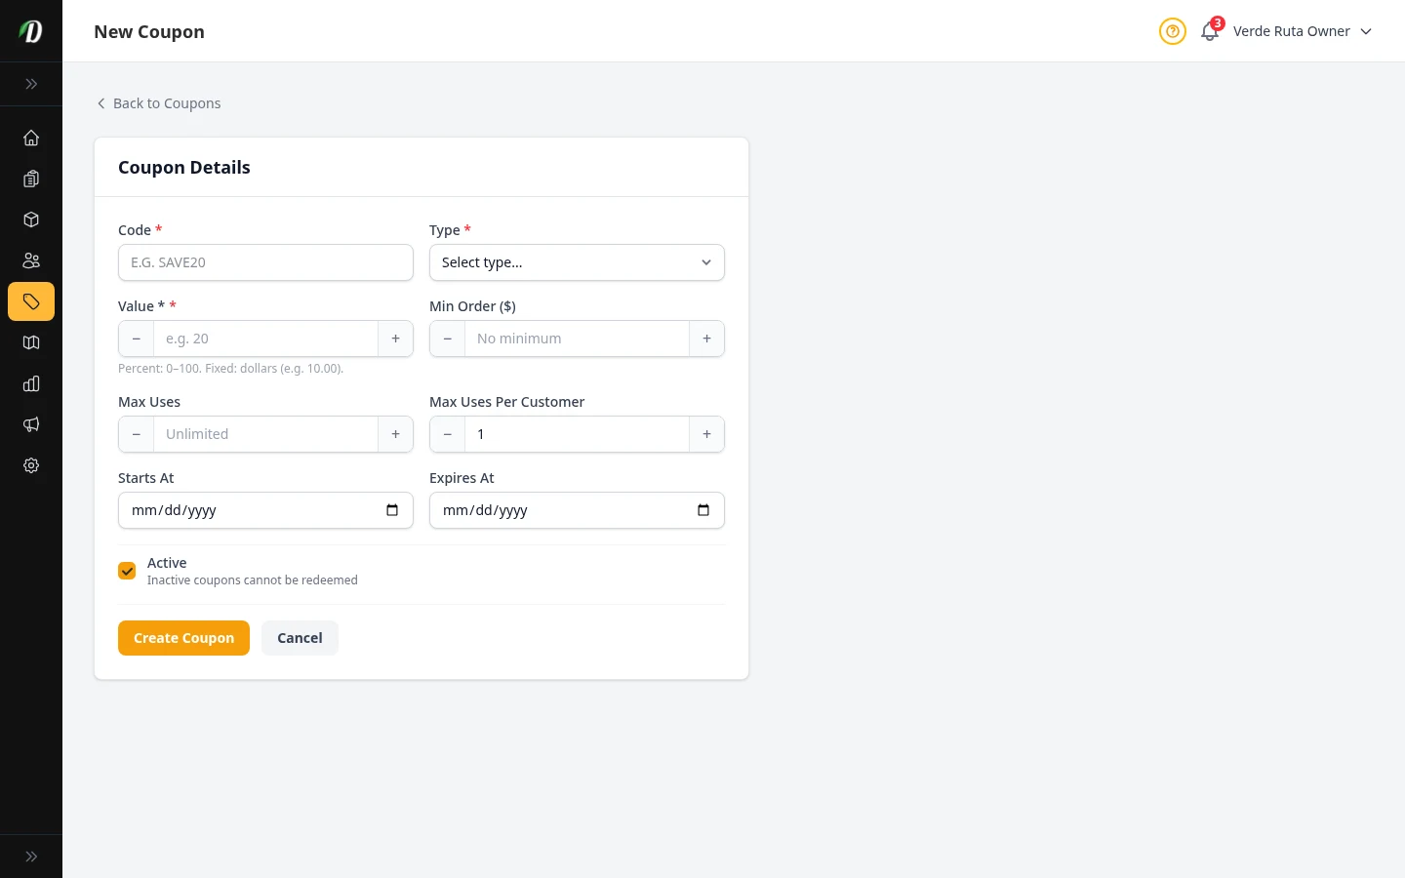
Task: Select the highlighted coupons tag icon
Action: pos(31,301)
